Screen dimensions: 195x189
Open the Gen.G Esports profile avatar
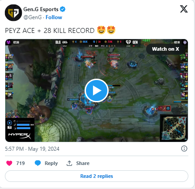13,13
